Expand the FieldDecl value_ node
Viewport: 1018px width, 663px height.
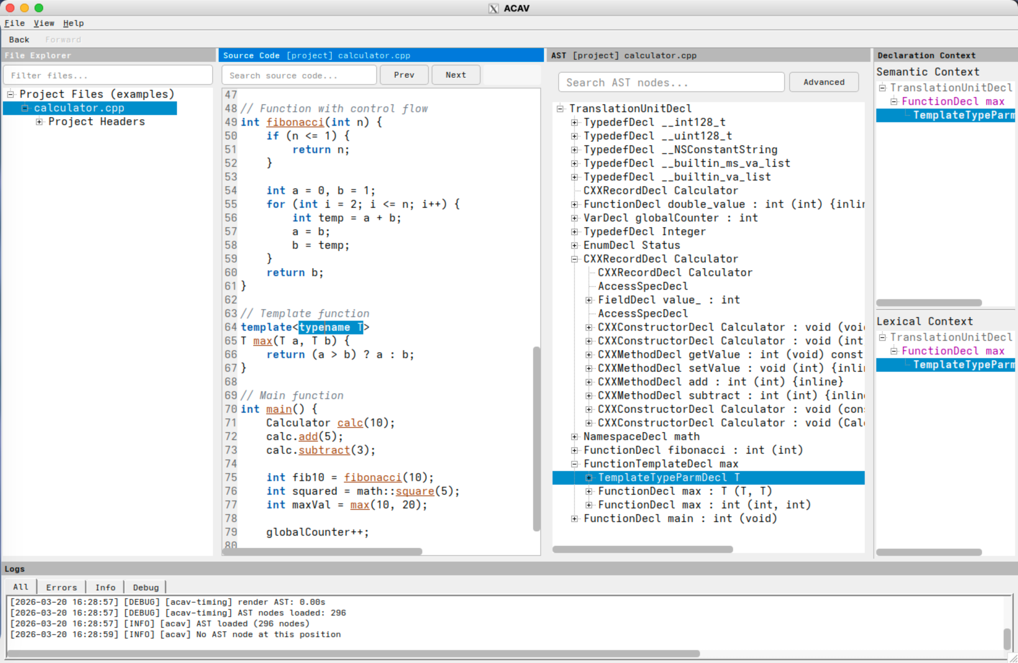pyautogui.click(x=590, y=300)
